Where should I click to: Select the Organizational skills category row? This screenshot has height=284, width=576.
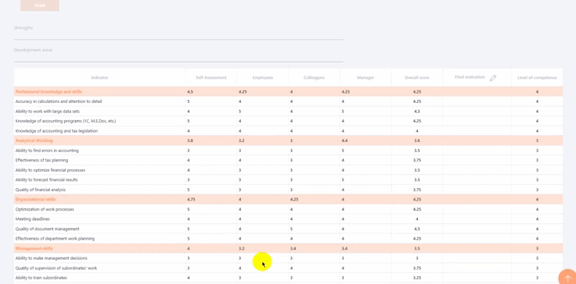pyautogui.click(x=288, y=200)
